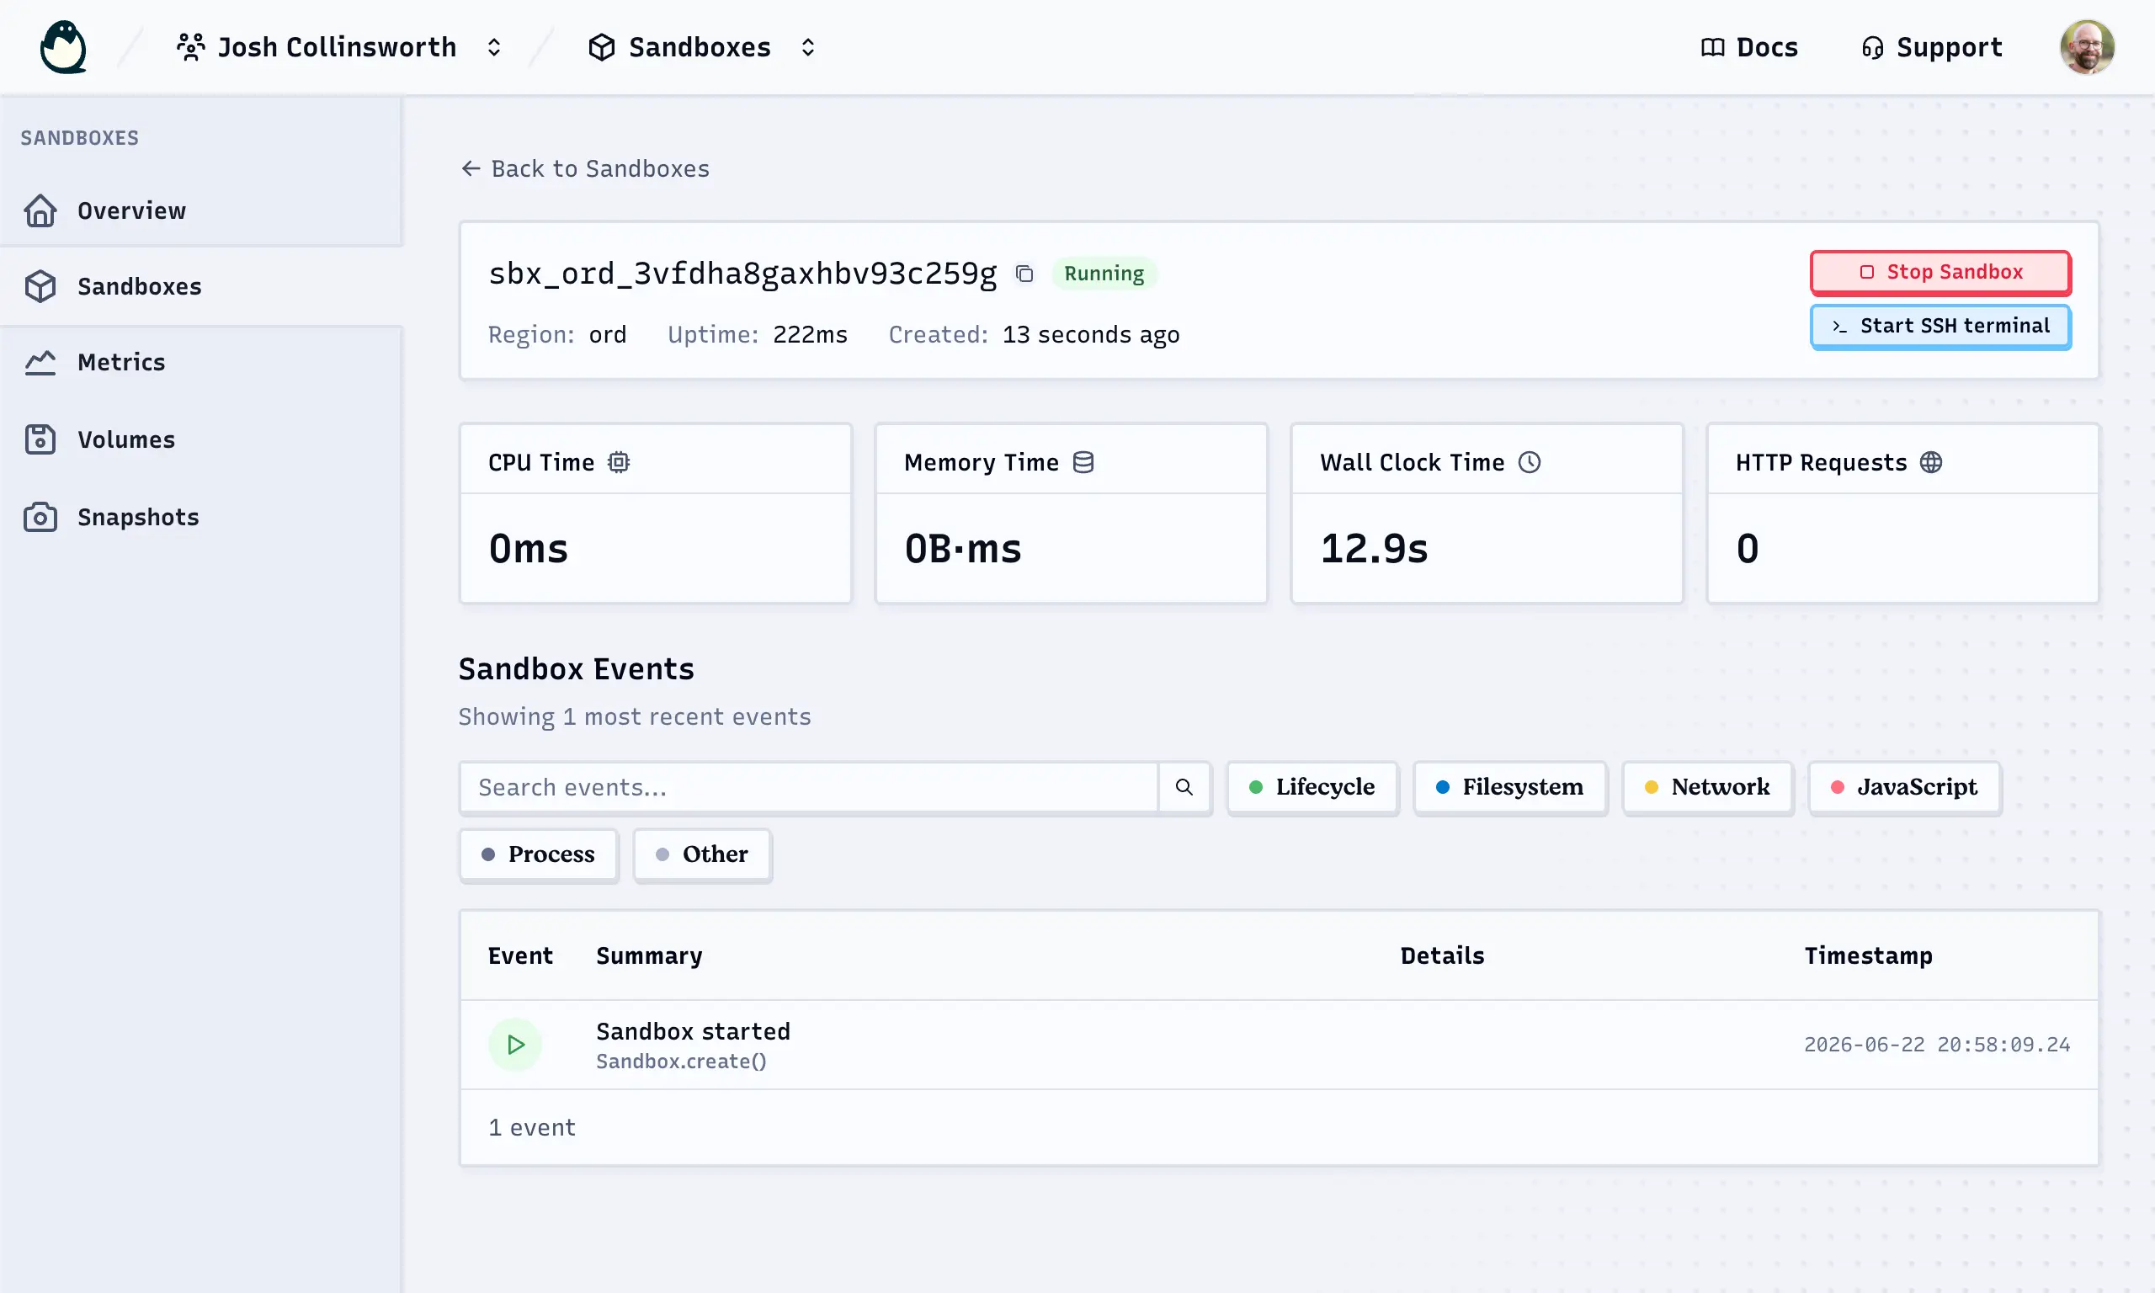
Task: Click the Stop Sandbox button
Action: [x=1939, y=272]
